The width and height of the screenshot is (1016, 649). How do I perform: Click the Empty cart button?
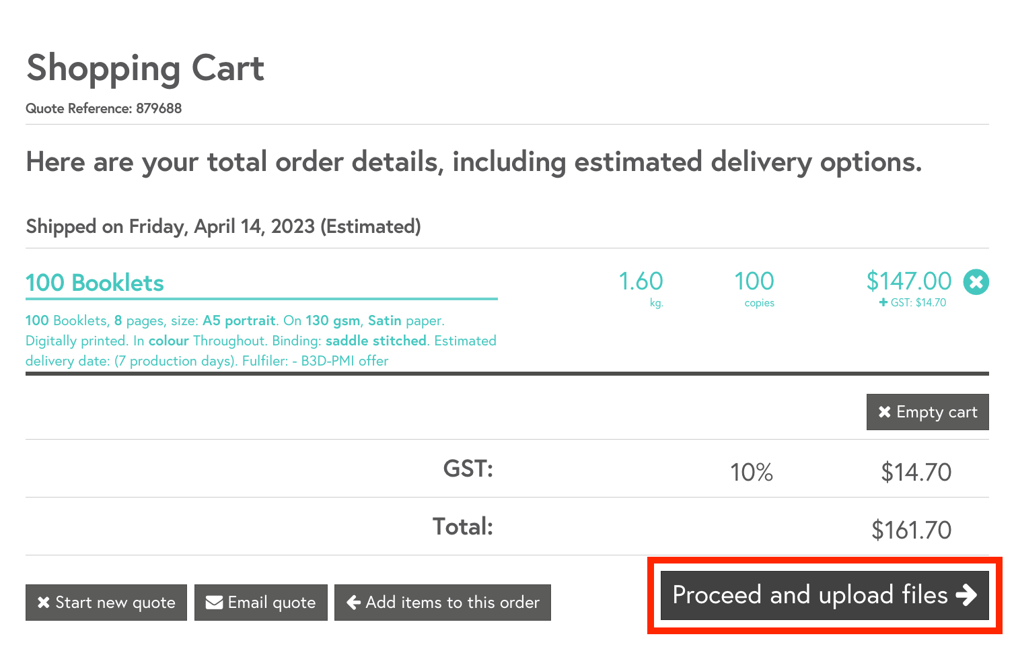tap(927, 412)
